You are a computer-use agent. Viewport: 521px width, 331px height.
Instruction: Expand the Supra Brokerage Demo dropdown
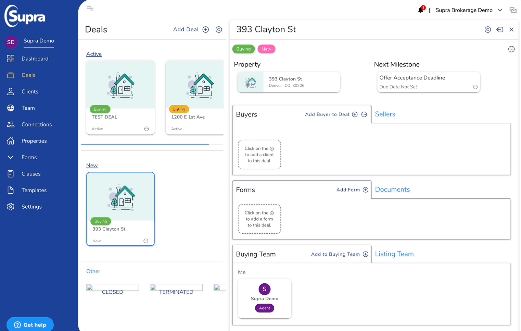[x=500, y=10]
